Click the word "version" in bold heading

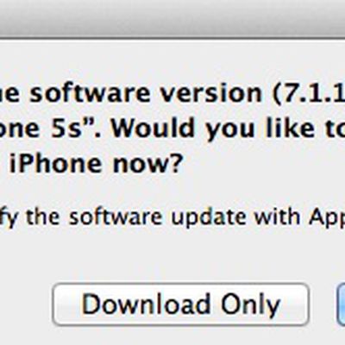[211, 92]
